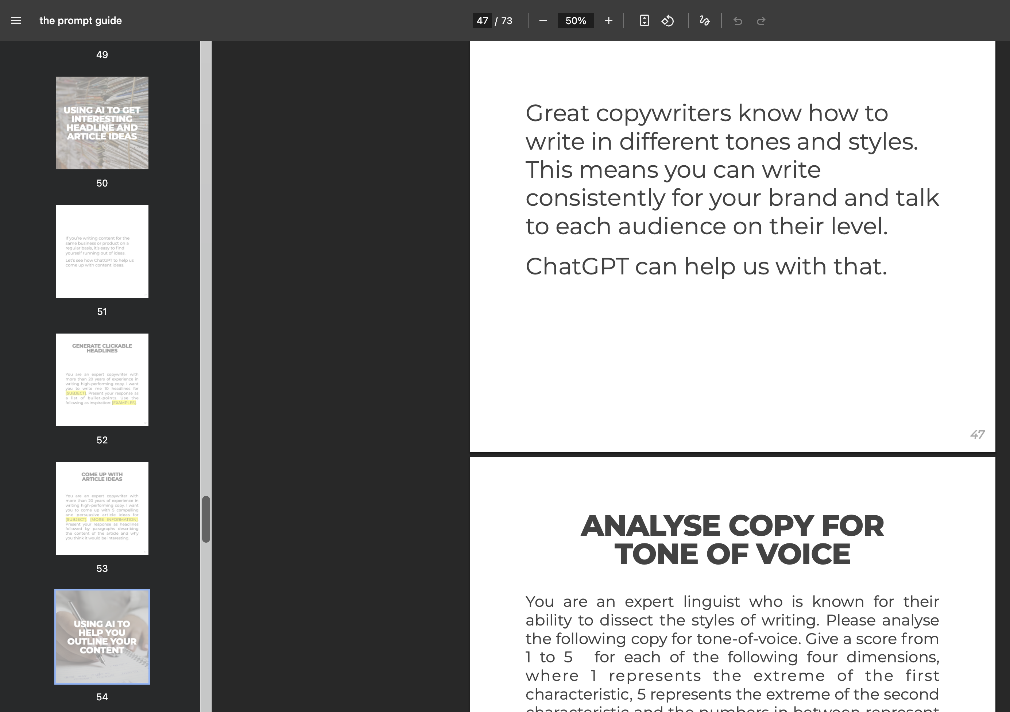Viewport: 1010px width, 712px height.
Task: Open page 54 outline content thumbnail
Action: click(x=102, y=637)
